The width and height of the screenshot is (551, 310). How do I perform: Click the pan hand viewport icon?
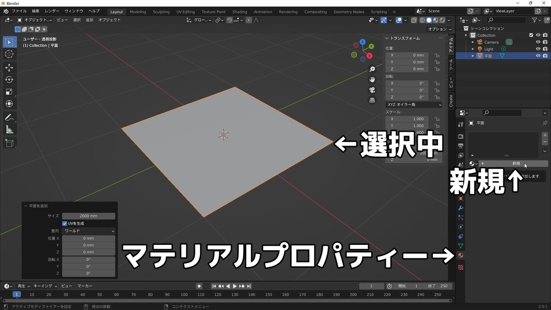372,79
